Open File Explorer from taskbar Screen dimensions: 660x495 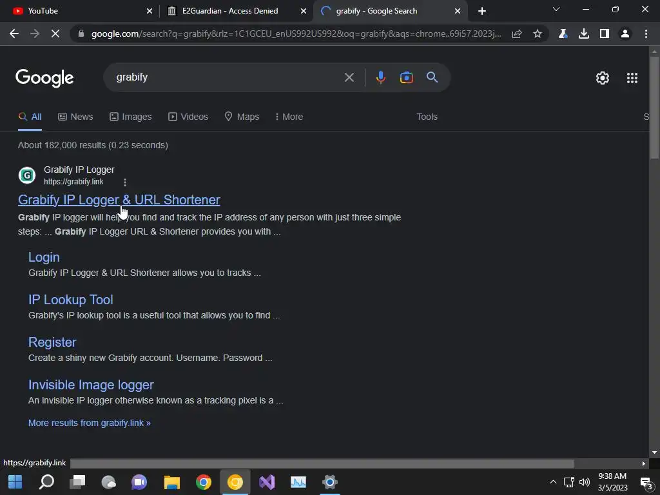click(171, 482)
